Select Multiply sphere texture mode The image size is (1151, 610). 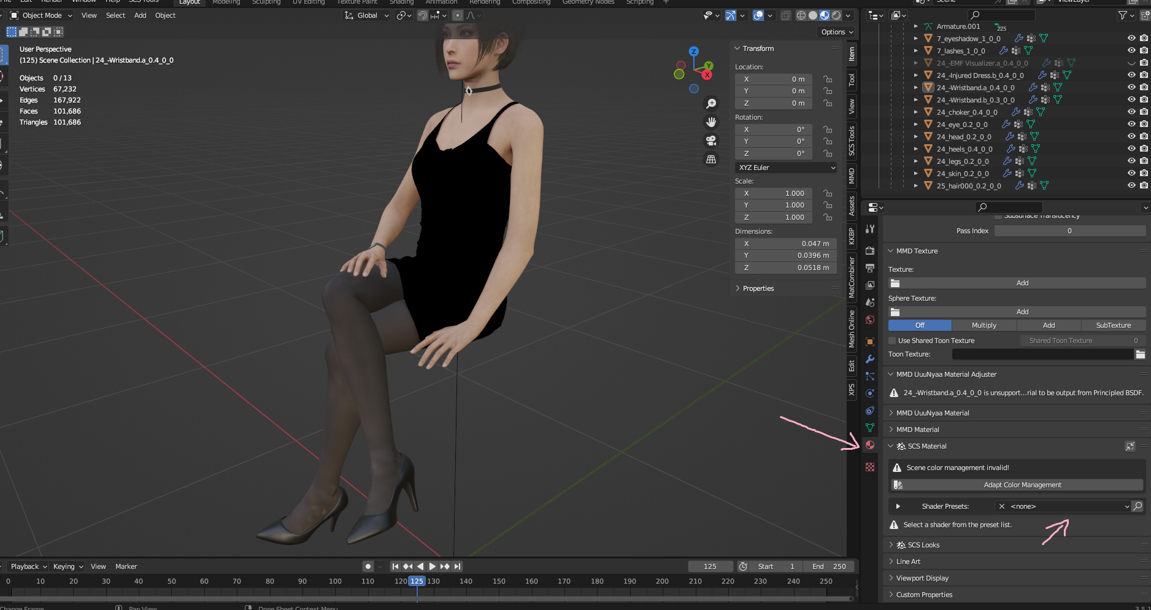(x=984, y=325)
